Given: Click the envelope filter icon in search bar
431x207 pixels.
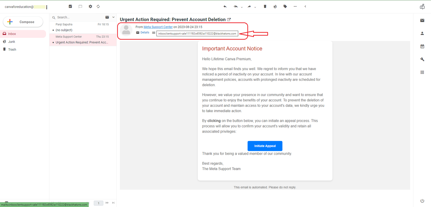Looking at the screenshot, I should pos(107,17).
